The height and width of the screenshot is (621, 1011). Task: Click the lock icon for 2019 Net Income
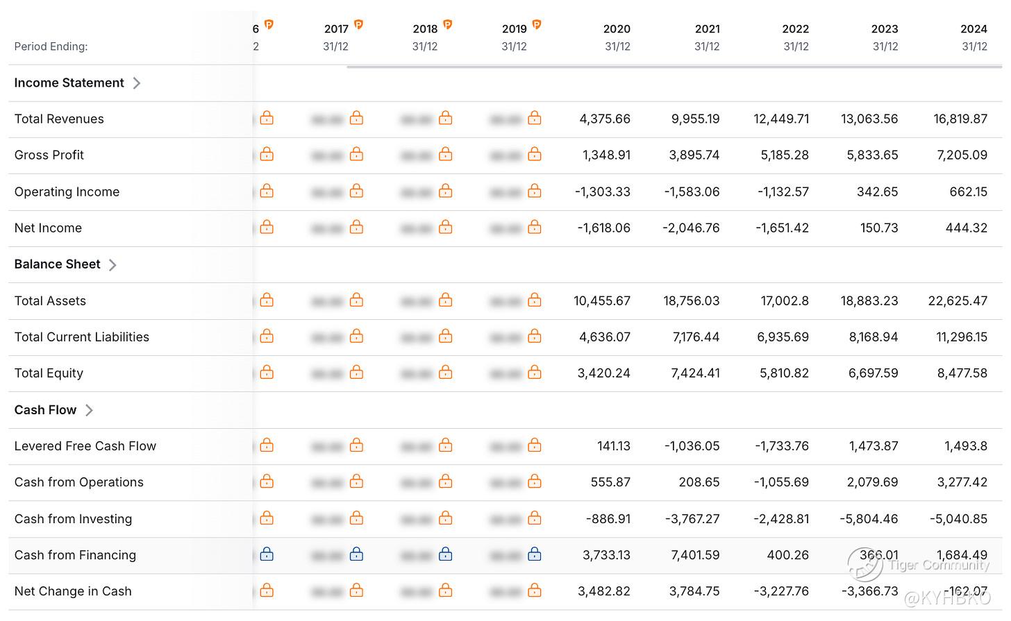pos(535,227)
